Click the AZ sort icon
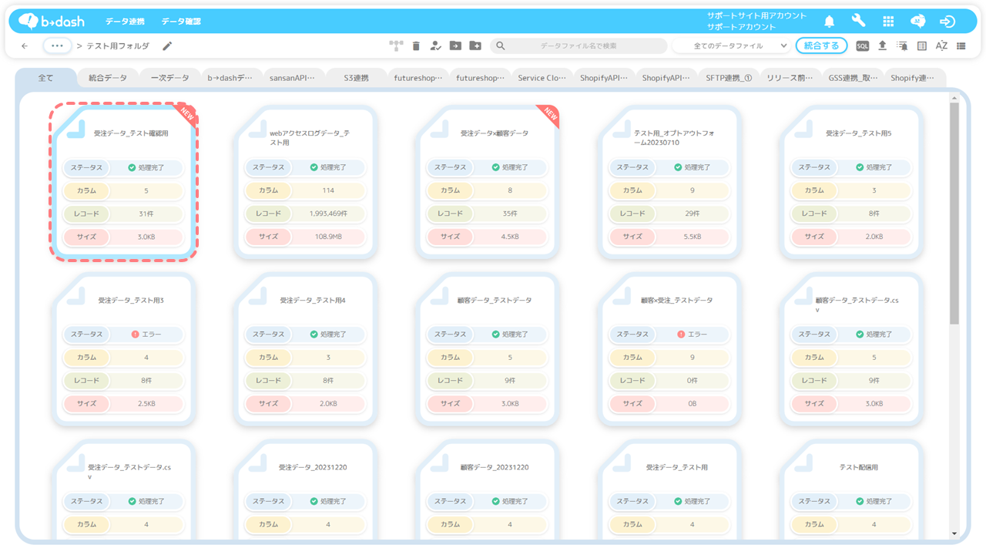This screenshot has height=555, width=986. (941, 46)
